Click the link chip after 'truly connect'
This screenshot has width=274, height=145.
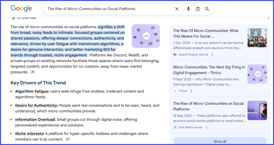click(x=68, y=139)
